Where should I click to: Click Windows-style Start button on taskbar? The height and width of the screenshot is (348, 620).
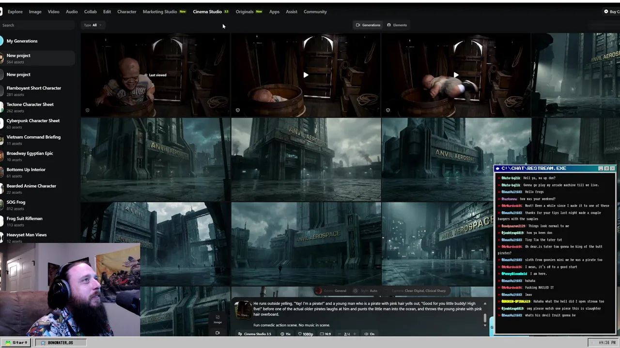pyautogui.click(x=16, y=343)
